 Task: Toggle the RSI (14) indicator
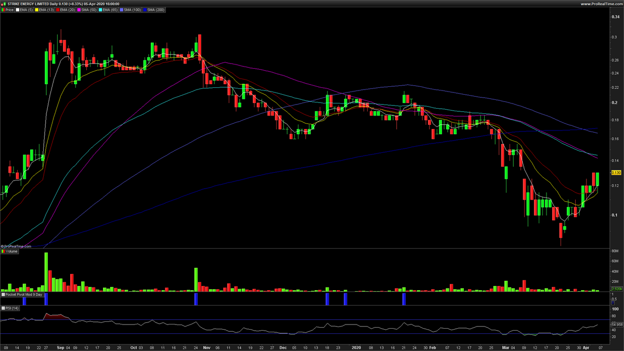click(11, 308)
